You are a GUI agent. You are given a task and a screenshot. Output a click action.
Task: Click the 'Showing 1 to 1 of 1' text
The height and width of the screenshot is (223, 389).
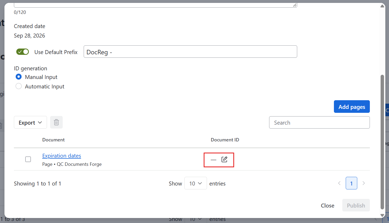click(x=38, y=183)
